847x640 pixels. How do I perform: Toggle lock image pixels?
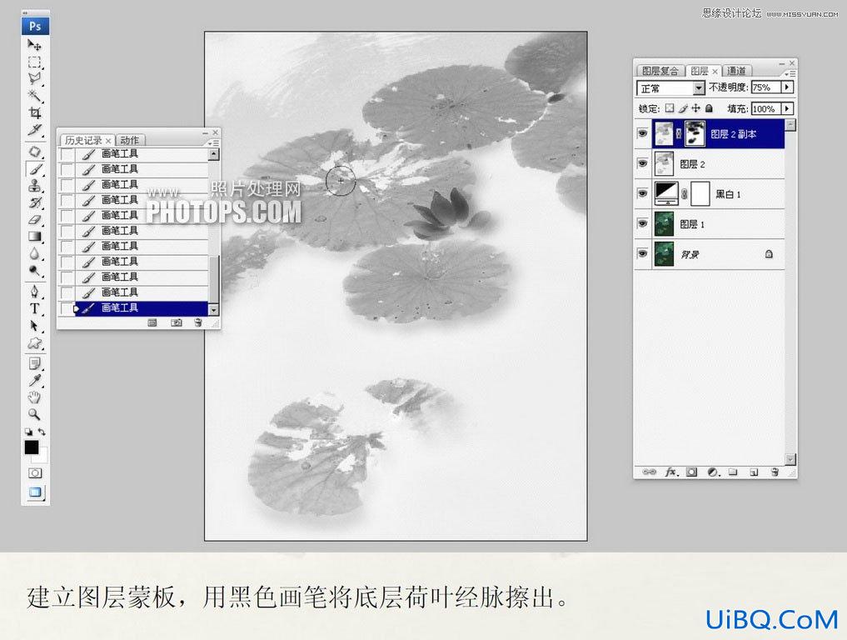pos(683,108)
